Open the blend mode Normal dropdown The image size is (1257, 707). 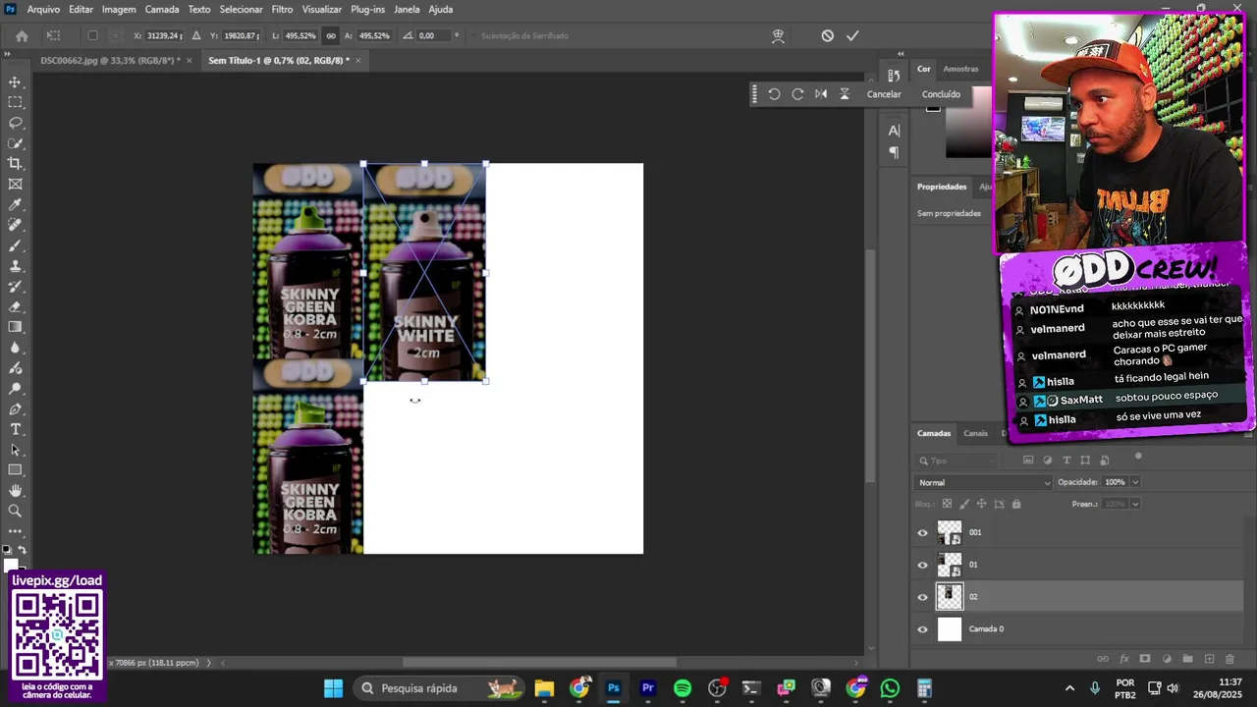983,482
